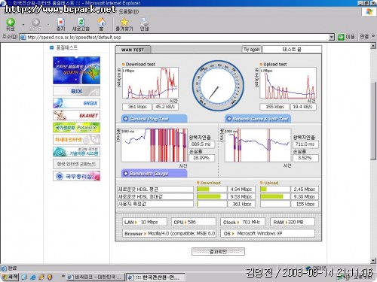
Task: Click the 9.53 Mbps download maximum bar
Action: click(x=212, y=196)
